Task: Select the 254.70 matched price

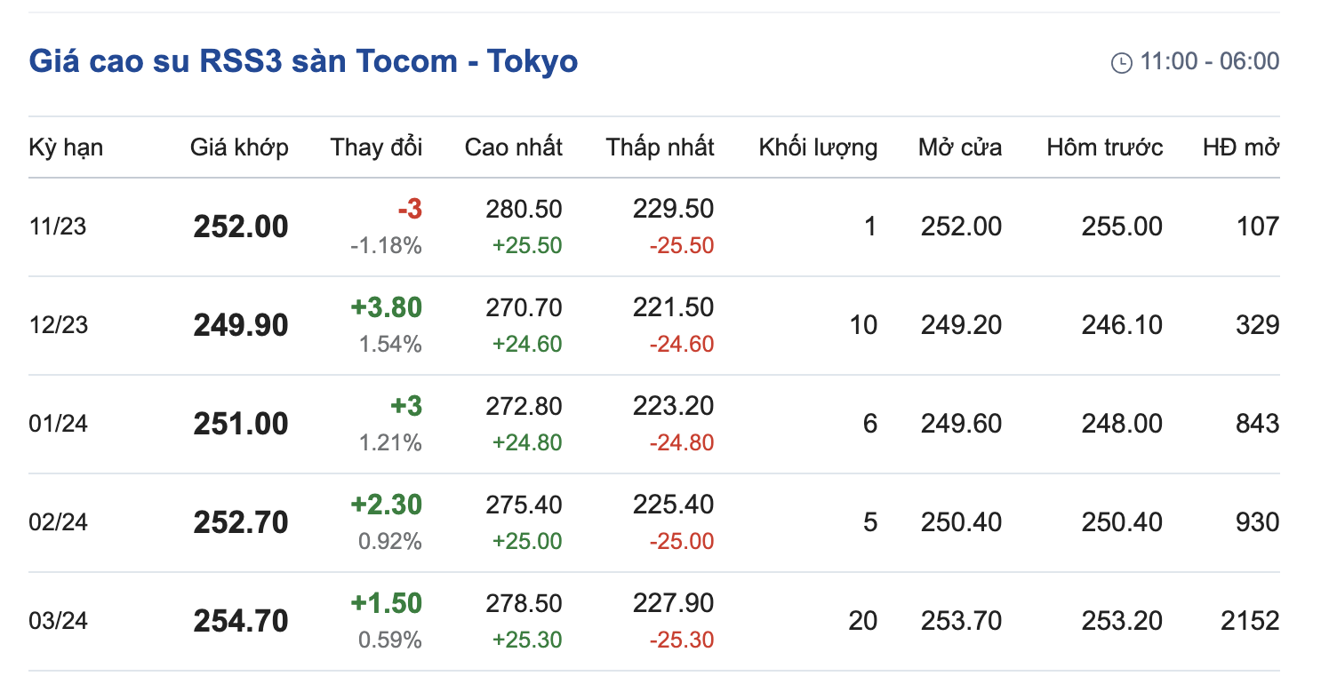Action: pyautogui.click(x=241, y=621)
